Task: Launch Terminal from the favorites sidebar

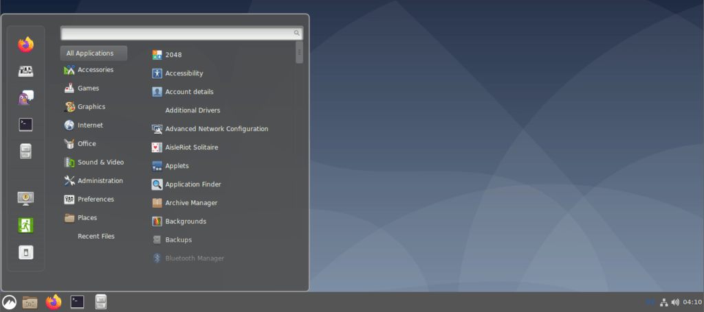Action: coord(25,124)
